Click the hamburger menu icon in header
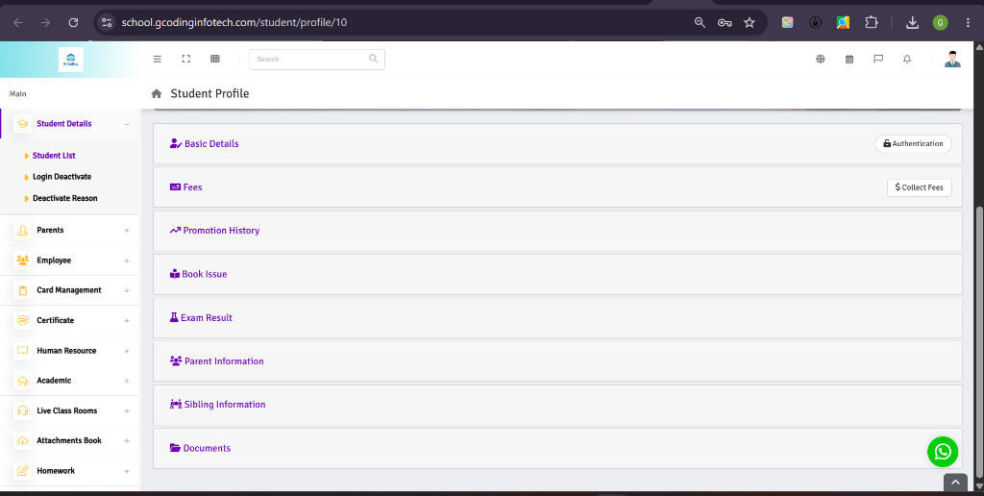 coord(158,59)
